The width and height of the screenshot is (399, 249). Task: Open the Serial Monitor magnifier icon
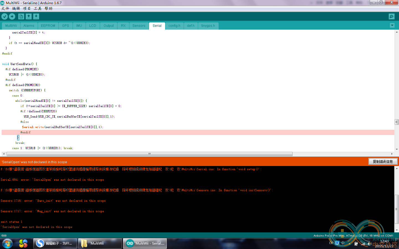pyautogui.click(x=392, y=17)
